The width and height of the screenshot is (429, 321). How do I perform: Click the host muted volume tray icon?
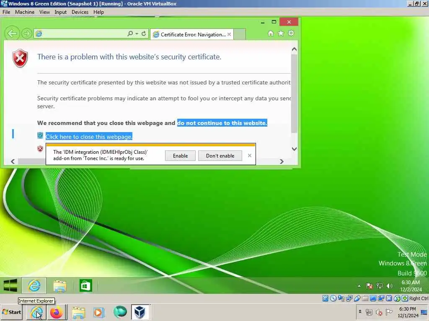379,312
